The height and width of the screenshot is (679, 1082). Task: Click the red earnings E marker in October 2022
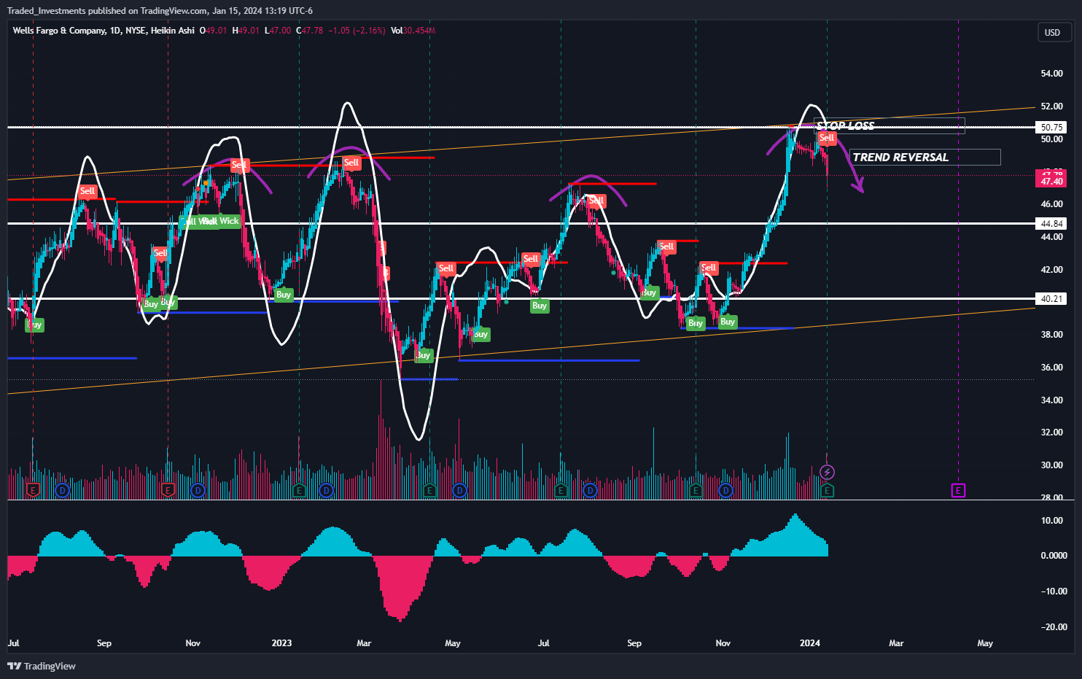[x=168, y=490]
